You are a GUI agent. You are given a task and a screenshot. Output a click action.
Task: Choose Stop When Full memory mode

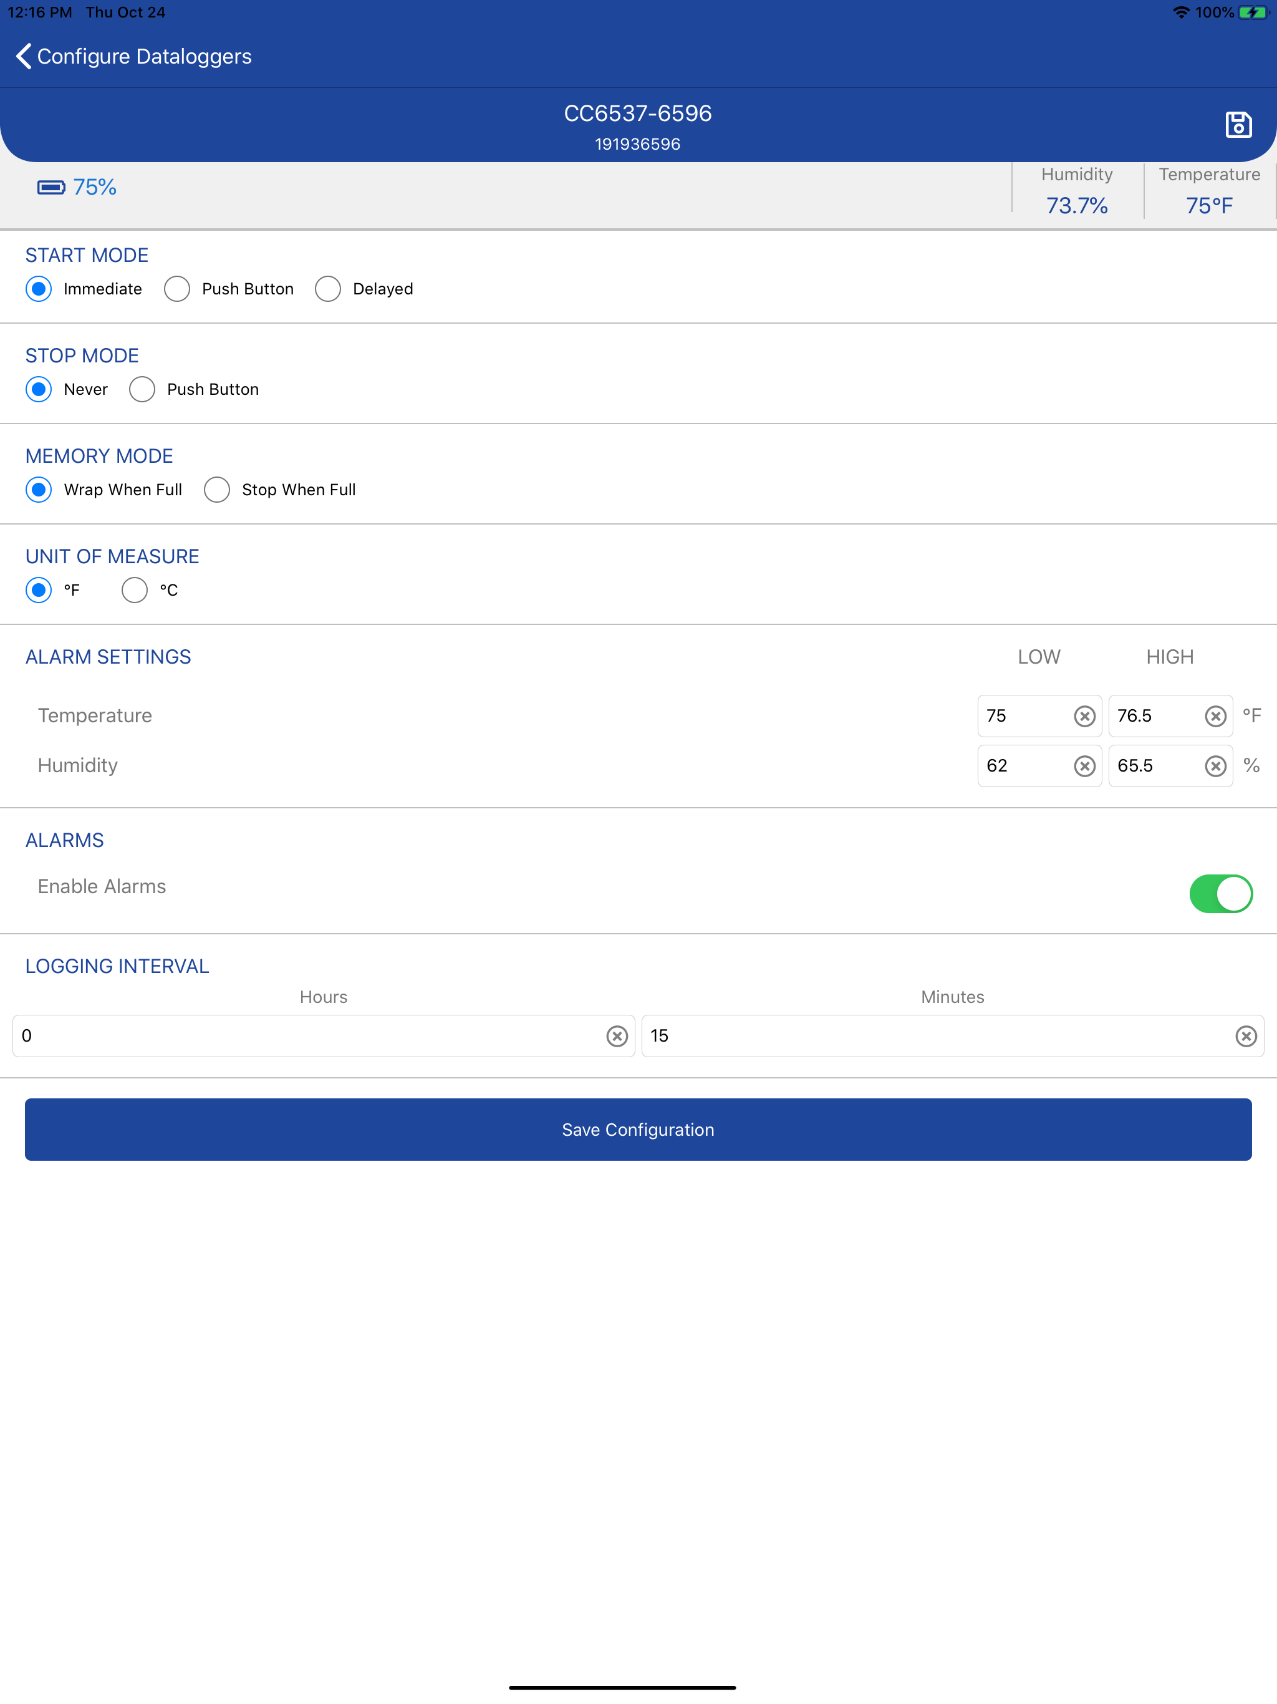(217, 490)
